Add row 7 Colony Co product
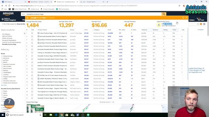Viewport: 209px width, 117px height. coord(32,53)
